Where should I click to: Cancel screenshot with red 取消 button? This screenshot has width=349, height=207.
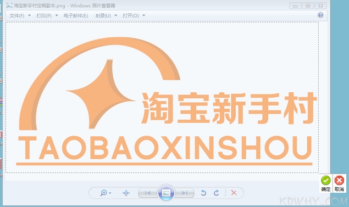pyautogui.click(x=339, y=183)
